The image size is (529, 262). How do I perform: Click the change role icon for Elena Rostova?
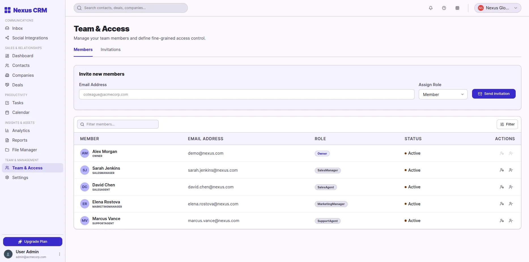click(502, 204)
